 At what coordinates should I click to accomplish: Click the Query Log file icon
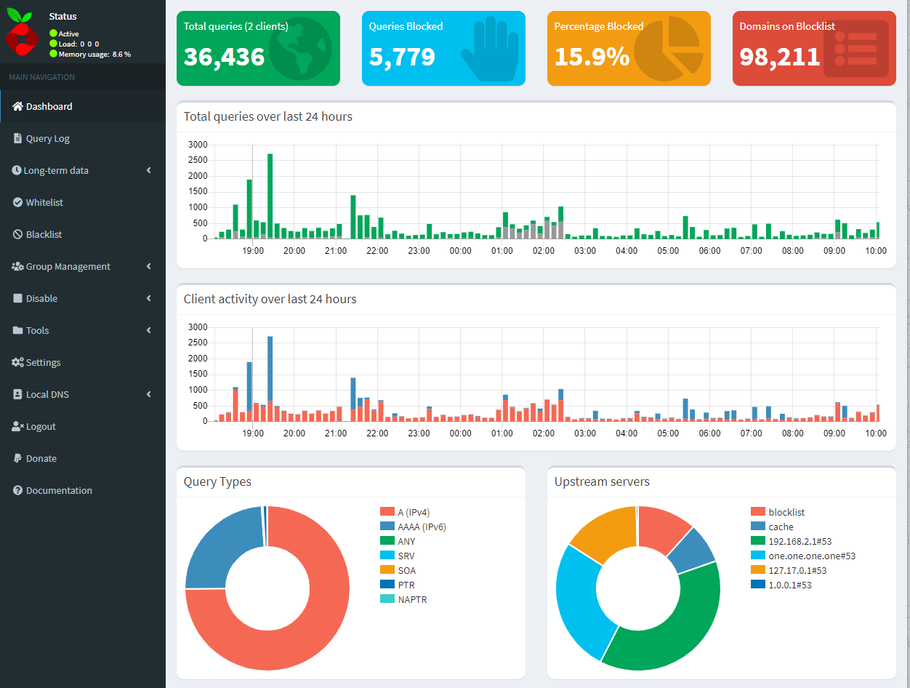18,138
